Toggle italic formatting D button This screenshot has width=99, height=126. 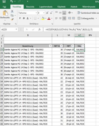[x=24, y=18]
